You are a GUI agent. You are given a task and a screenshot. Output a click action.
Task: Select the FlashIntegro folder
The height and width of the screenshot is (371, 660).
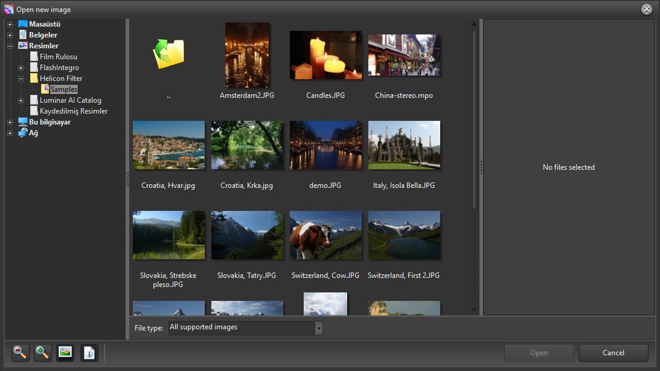59,68
